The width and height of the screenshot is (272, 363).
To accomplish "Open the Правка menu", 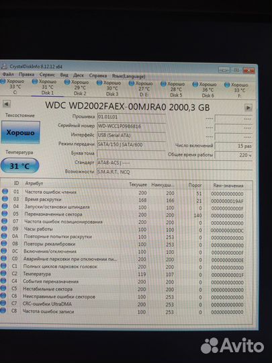I will (x=26, y=75).
